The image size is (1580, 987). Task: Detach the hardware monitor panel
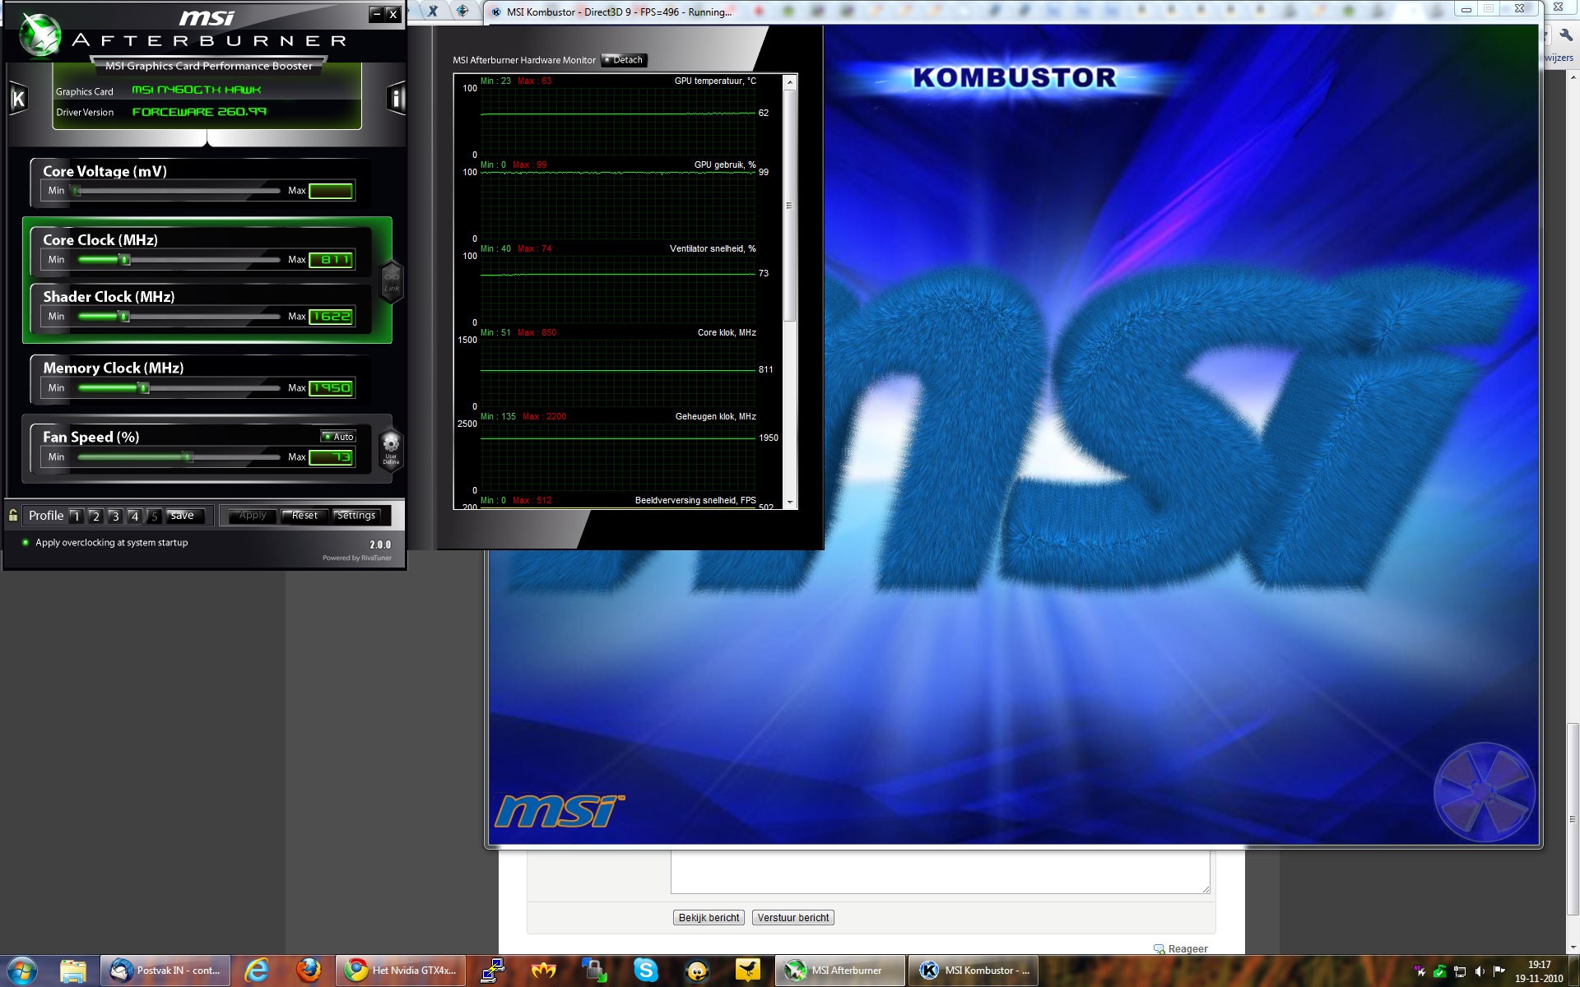(x=624, y=60)
